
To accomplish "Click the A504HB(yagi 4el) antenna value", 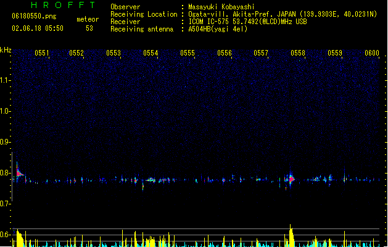I will click(218, 29).
